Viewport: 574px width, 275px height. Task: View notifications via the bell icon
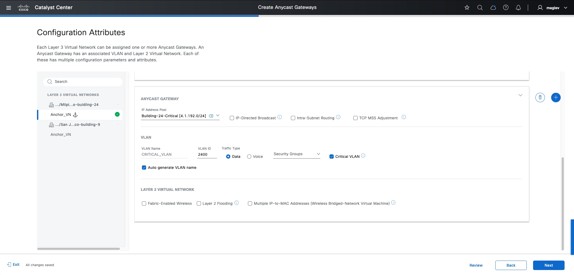(518, 8)
